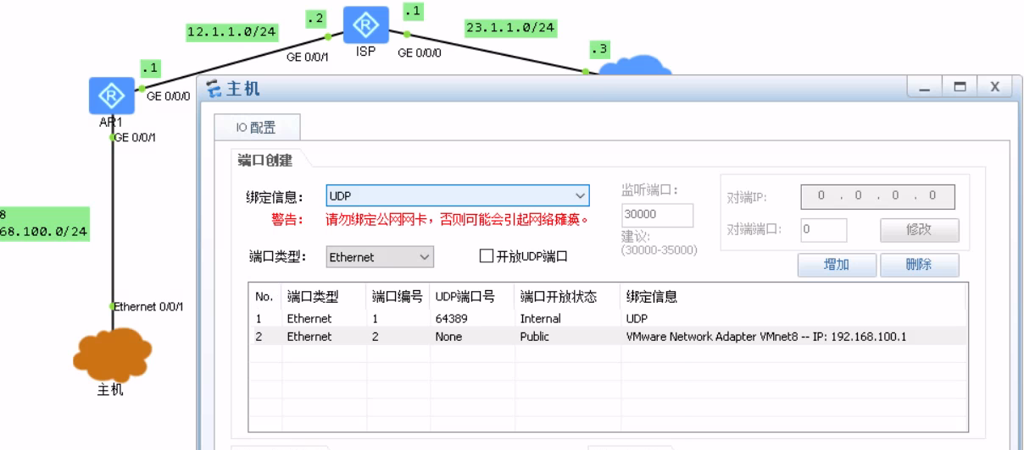Image resolution: width=1024 pixels, height=450 pixels.
Task: Click the 对端IP address field
Action: point(877,195)
